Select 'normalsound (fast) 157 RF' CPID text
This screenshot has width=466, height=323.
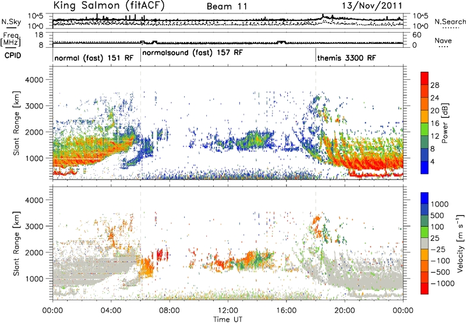tap(193, 52)
